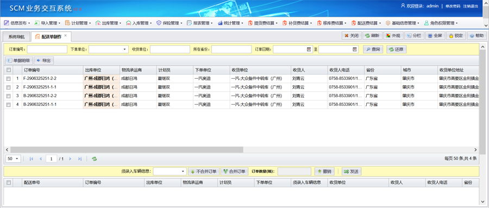This screenshot has width=489, height=208.
Task: Click the 查询 search button
Action: click(373, 49)
